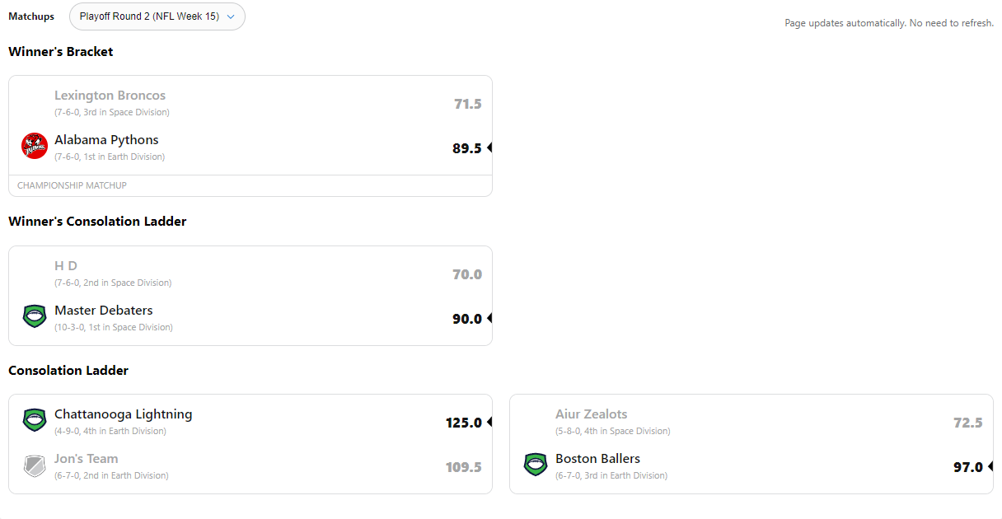Viewport: 1002px width, 519px height.
Task: Click the Alabama Pythons 89.5 score
Action: [x=466, y=148]
